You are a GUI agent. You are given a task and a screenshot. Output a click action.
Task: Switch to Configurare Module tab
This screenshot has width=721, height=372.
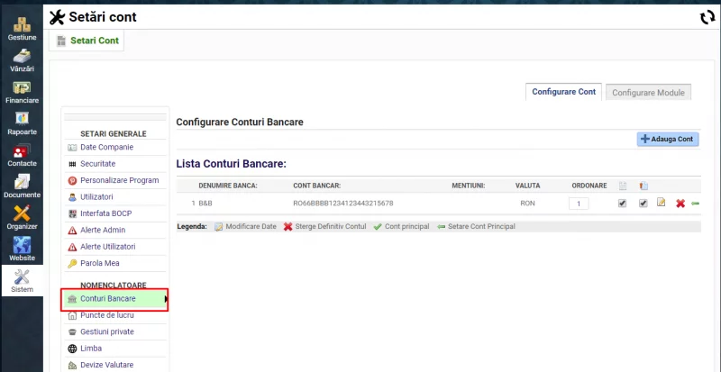click(648, 92)
